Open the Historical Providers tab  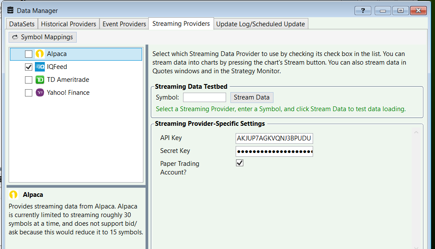click(x=68, y=24)
